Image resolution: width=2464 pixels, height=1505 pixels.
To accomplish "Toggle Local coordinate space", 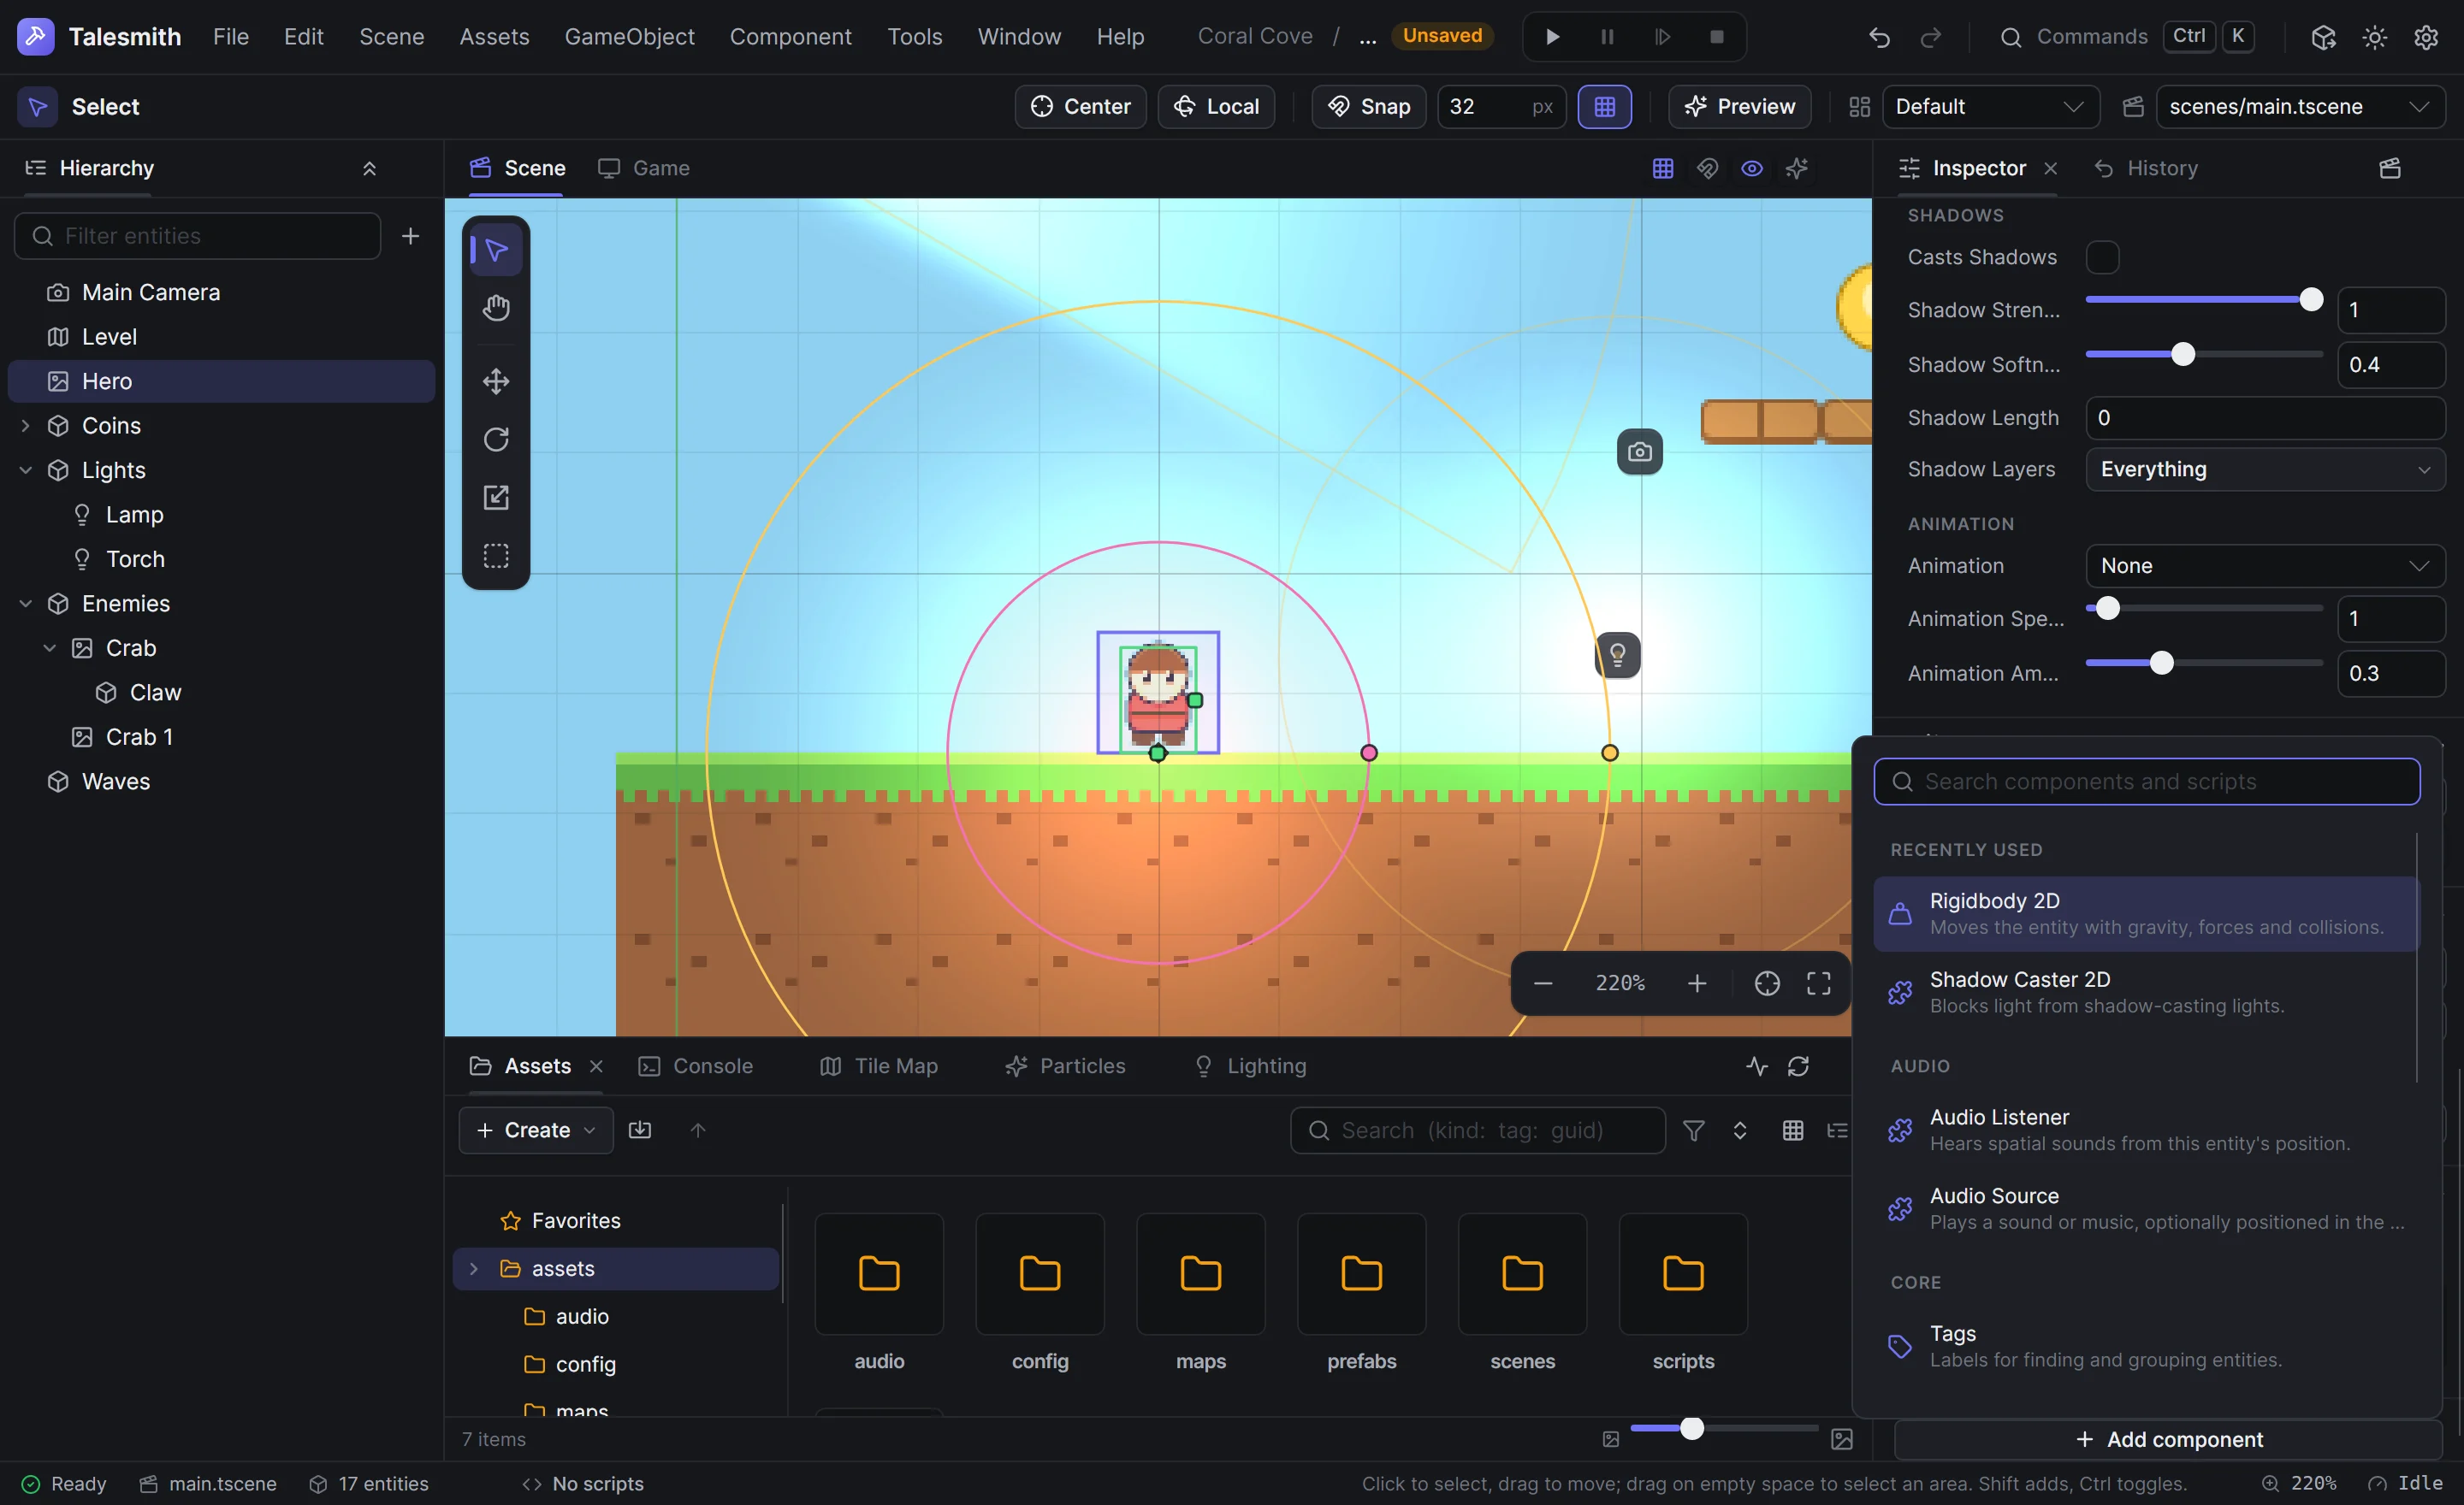I will click(x=1215, y=106).
